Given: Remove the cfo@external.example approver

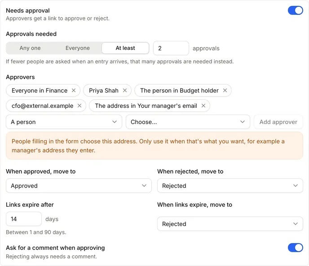Looking at the screenshot, I should point(79,106).
